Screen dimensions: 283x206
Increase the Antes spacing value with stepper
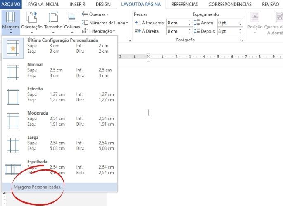[x=240, y=21]
